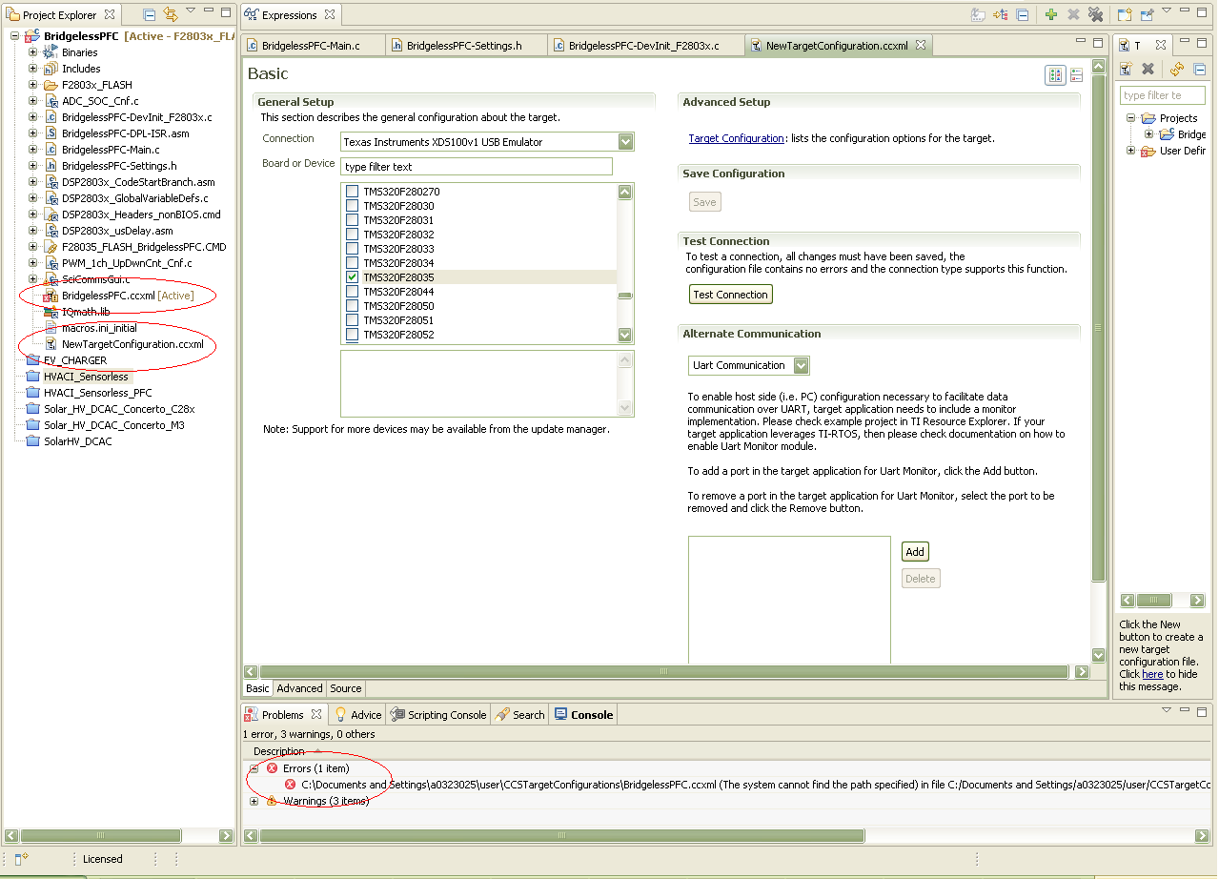Select NewTargetConfiguration.ccxml in Project Explorer
This screenshot has width=1219, height=879.
pos(124,344)
